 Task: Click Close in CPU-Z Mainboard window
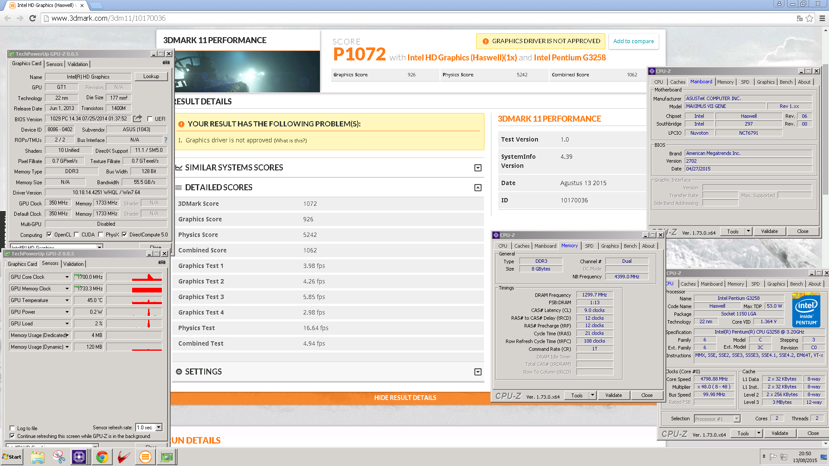pos(803,231)
